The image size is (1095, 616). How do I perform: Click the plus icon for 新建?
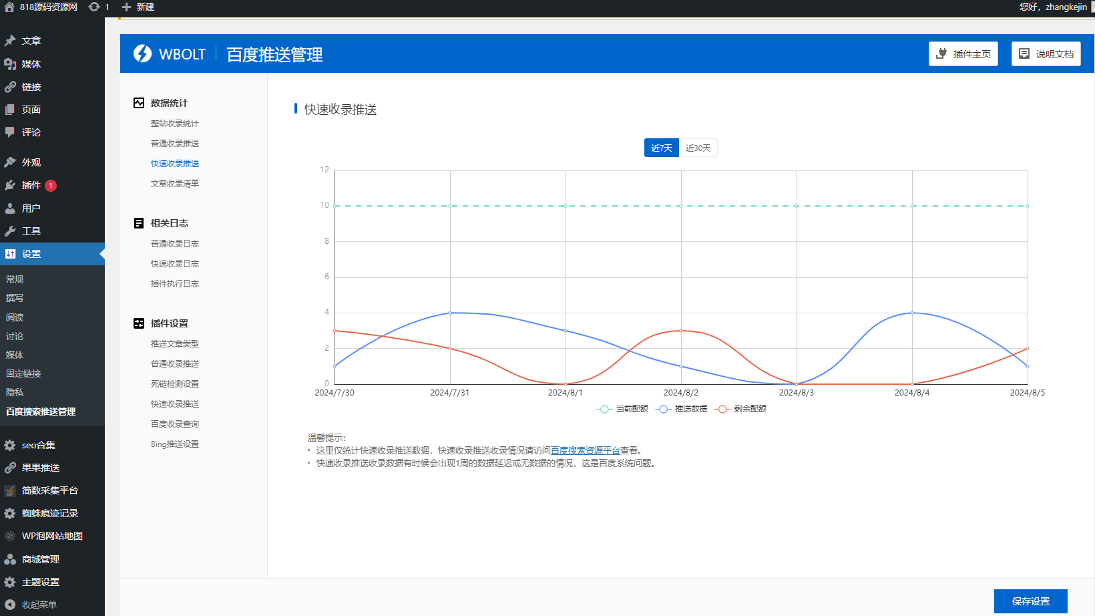[126, 7]
